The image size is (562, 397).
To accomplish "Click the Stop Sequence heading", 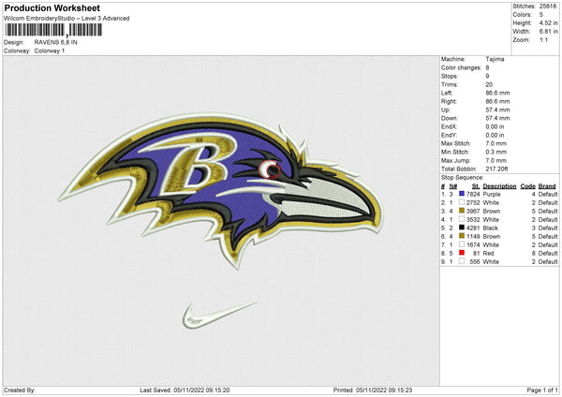I will (x=463, y=178).
